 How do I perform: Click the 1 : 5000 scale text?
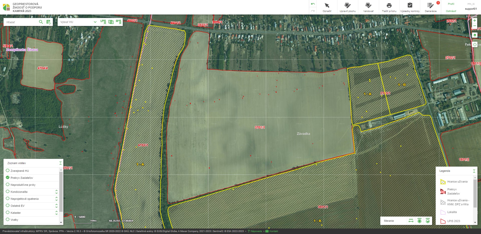(80, 217)
